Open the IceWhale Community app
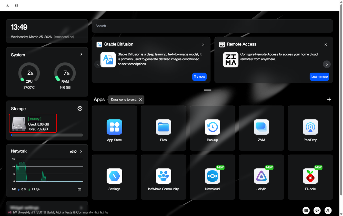Image resolution: width=343 pixels, height=216 pixels. point(163,176)
